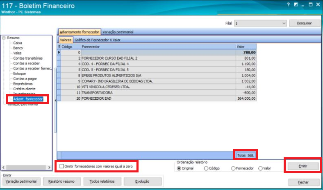
Task: Select the Código ordering radio button
Action: tap(206, 168)
